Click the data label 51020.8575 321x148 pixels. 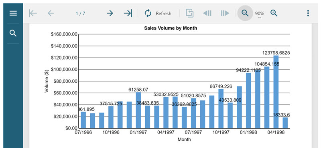pyautogui.click(x=193, y=96)
